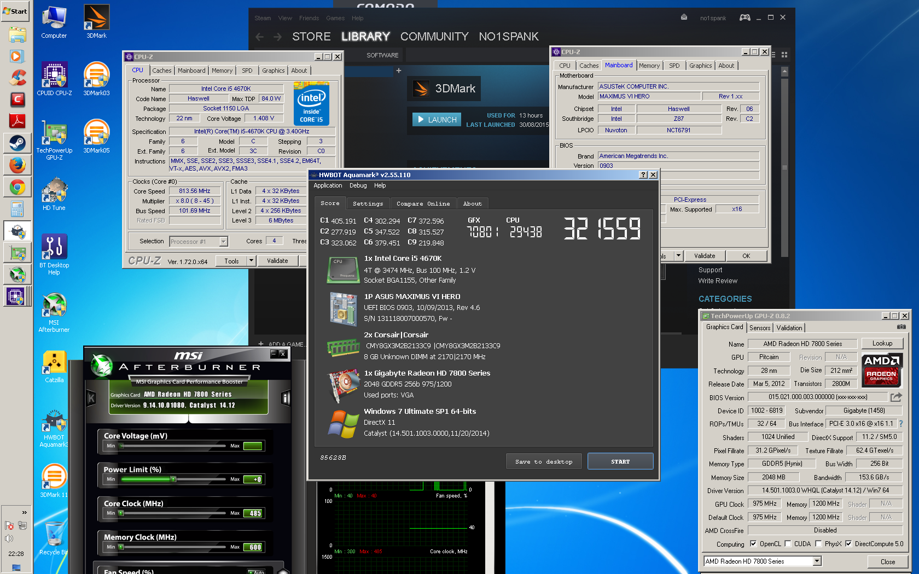919x574 pixels.
Task: Click the LAUNCH button for 3DMark
Action: click(x=437, y=119)
